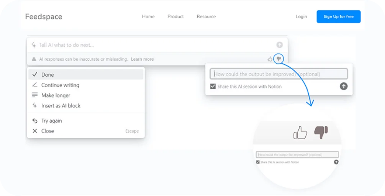Viewport: 385px width, 196px height.
Task: Toggle Share this AI session with Notion checkbox
Action: [x=213, y=87]
